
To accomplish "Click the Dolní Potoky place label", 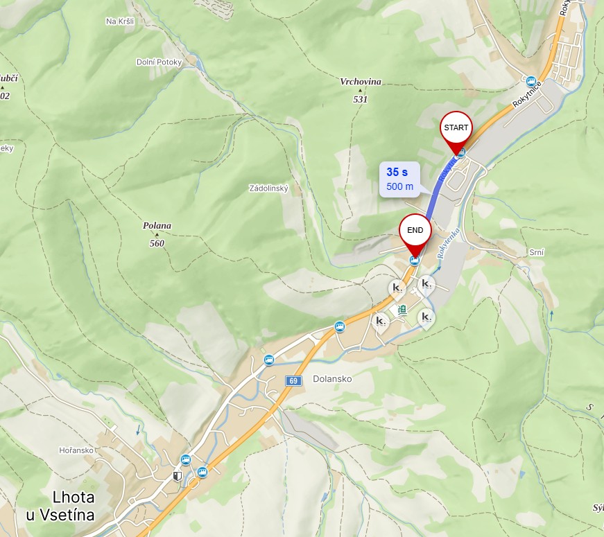I will pos(159,62).
